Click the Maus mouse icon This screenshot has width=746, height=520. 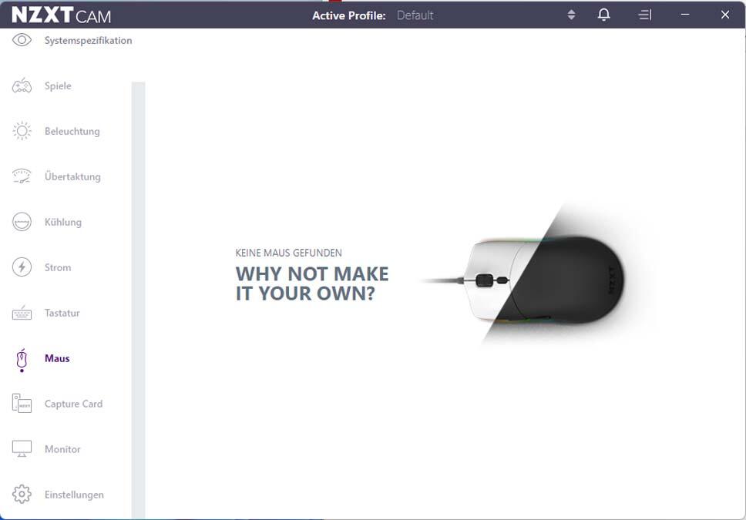(x=22, y=359)
